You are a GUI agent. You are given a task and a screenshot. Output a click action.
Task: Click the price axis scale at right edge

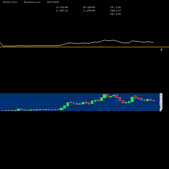(x=161, y=102)
